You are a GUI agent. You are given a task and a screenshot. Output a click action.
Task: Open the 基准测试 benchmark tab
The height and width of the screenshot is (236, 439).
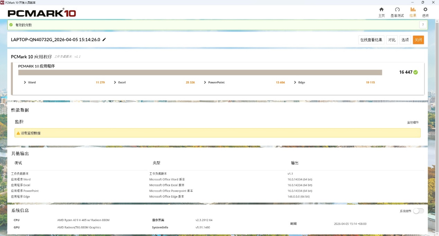pyautogui.click(x=397, y=12)
